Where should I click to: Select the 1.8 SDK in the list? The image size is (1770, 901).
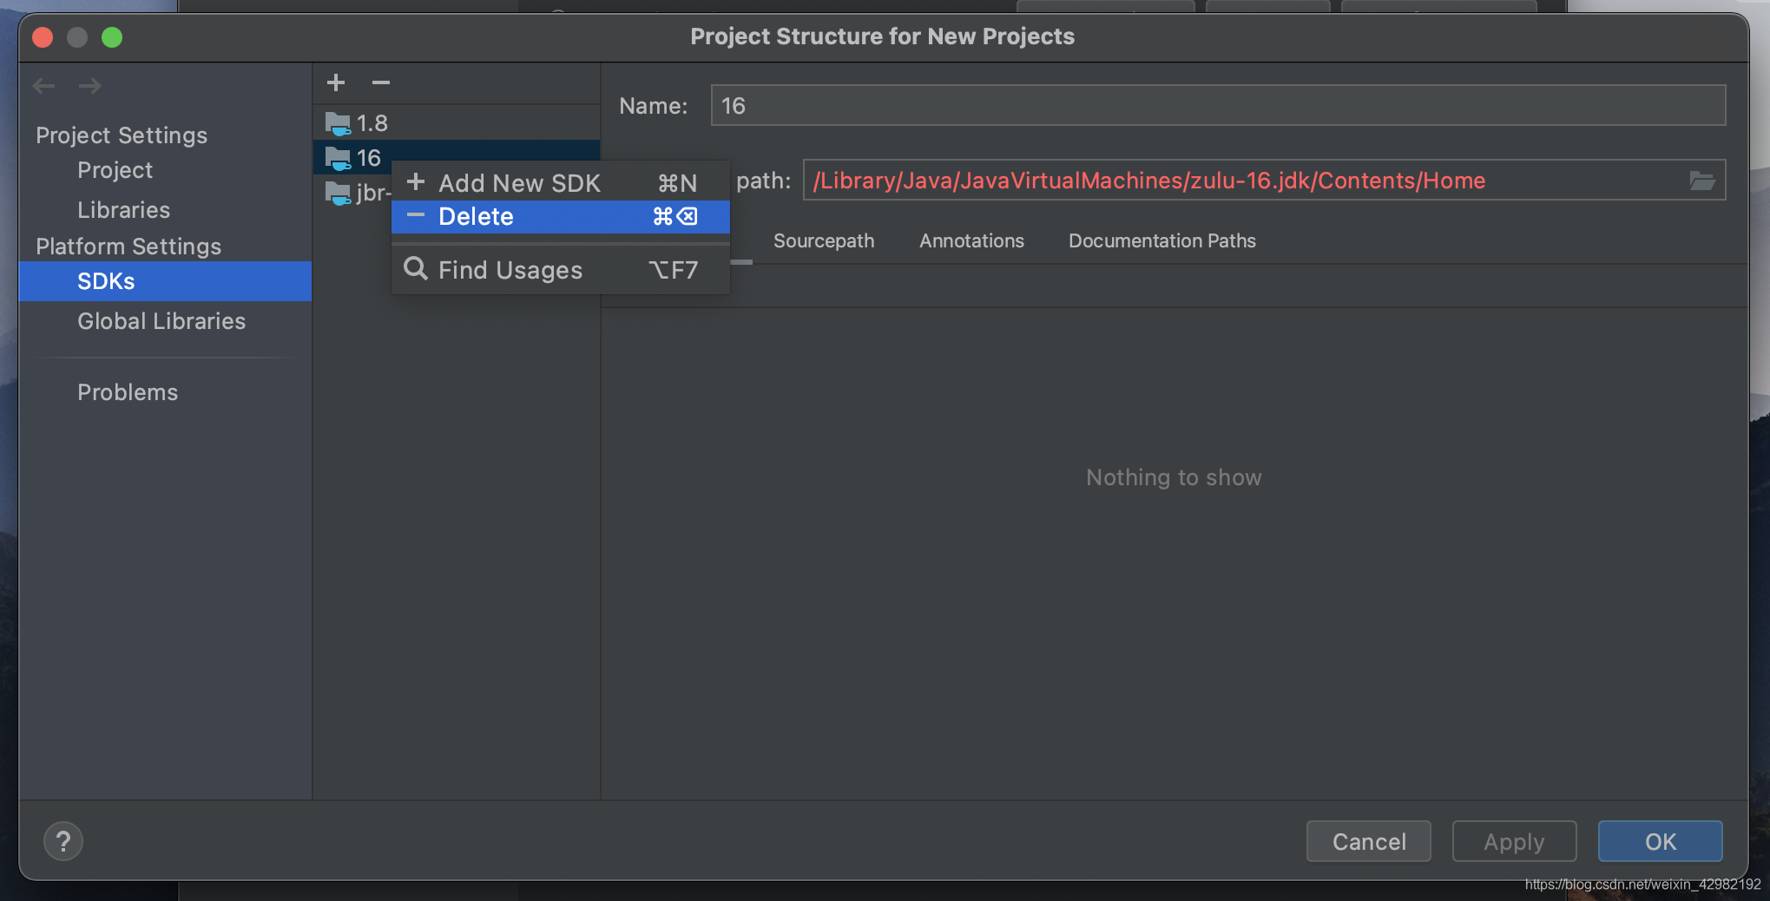tap(372, 122)
